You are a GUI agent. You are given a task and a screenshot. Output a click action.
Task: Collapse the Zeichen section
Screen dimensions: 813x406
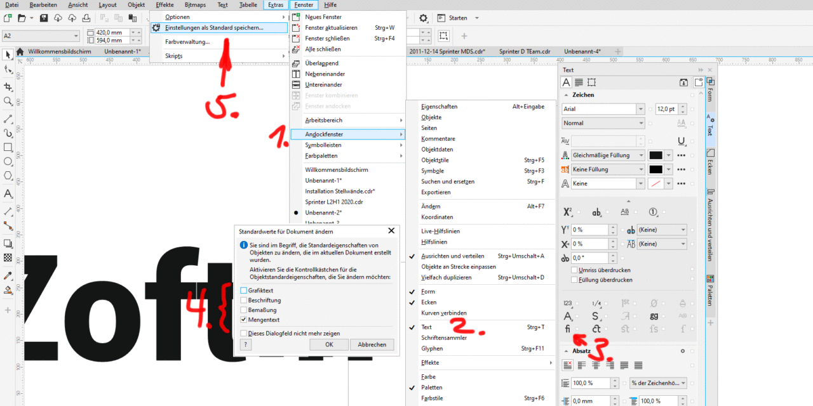click(565, 95)
